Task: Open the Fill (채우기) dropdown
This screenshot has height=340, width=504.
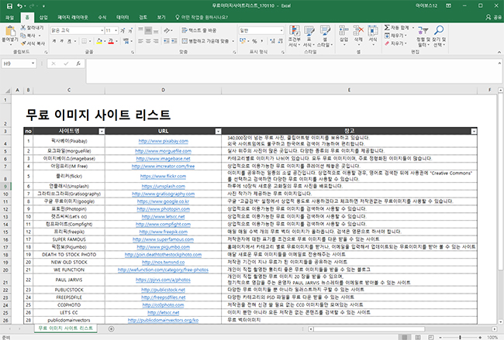Action: tap(396, 36)
